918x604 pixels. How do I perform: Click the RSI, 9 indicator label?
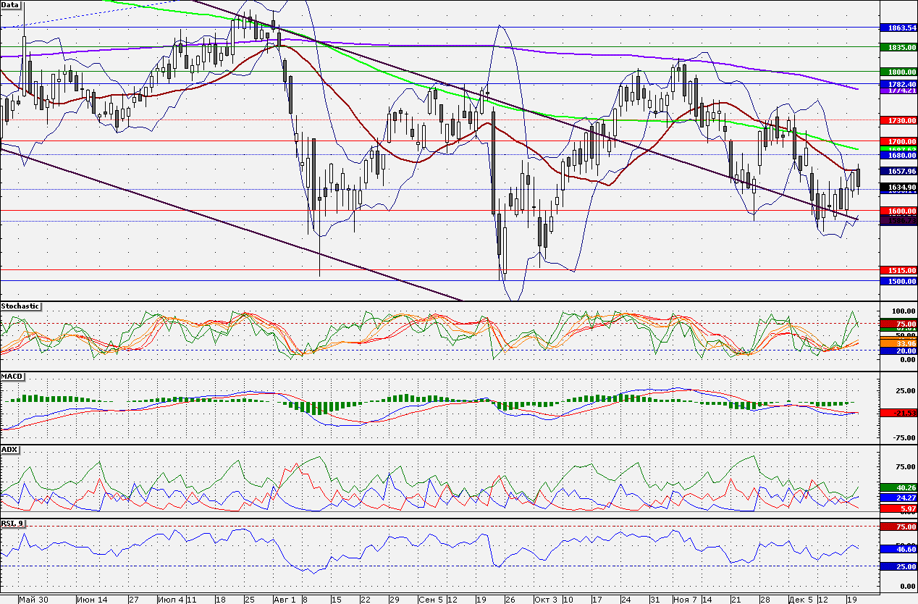(13, 522)
